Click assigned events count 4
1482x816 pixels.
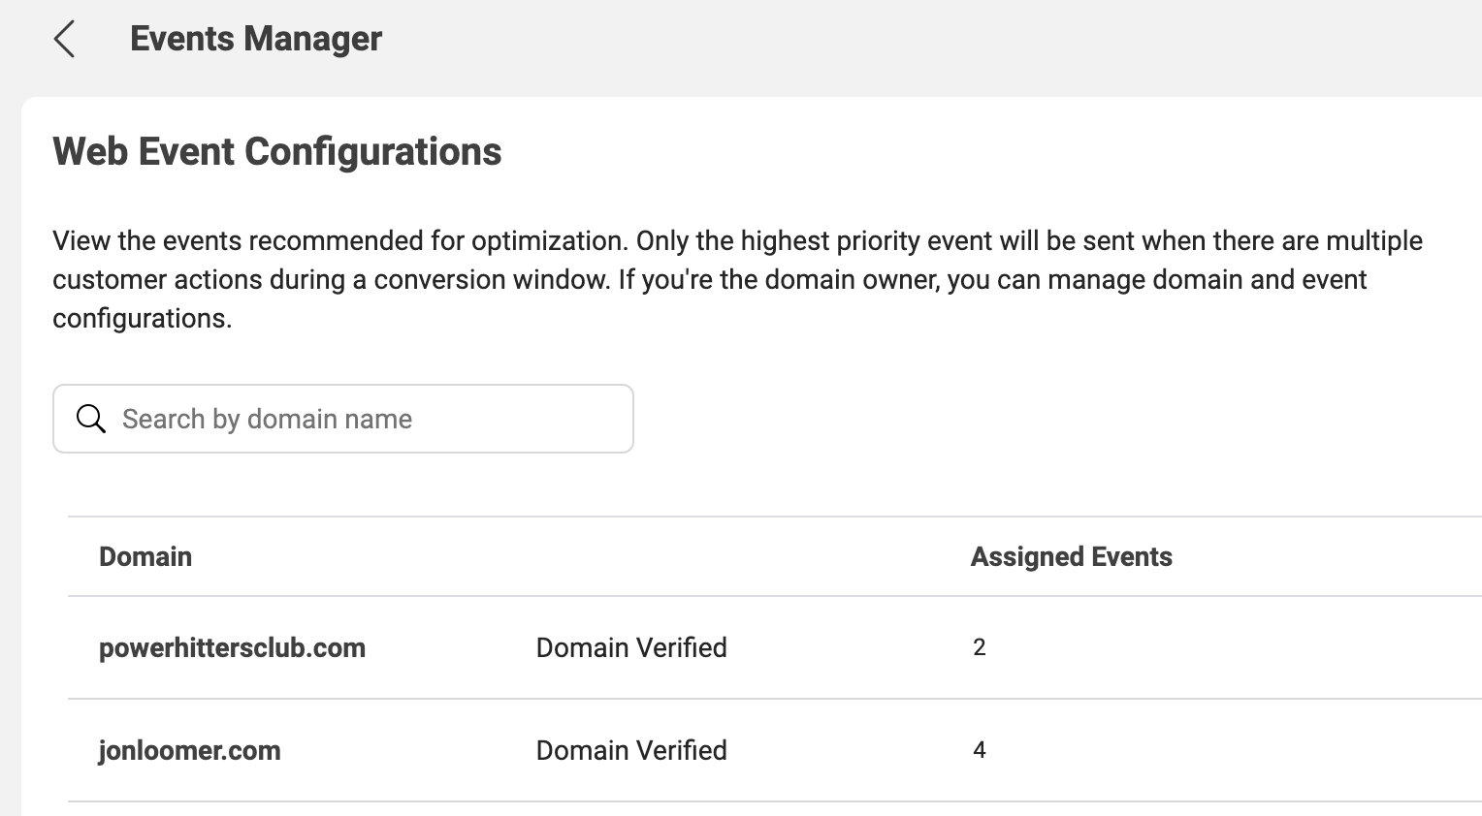[980, 750]
